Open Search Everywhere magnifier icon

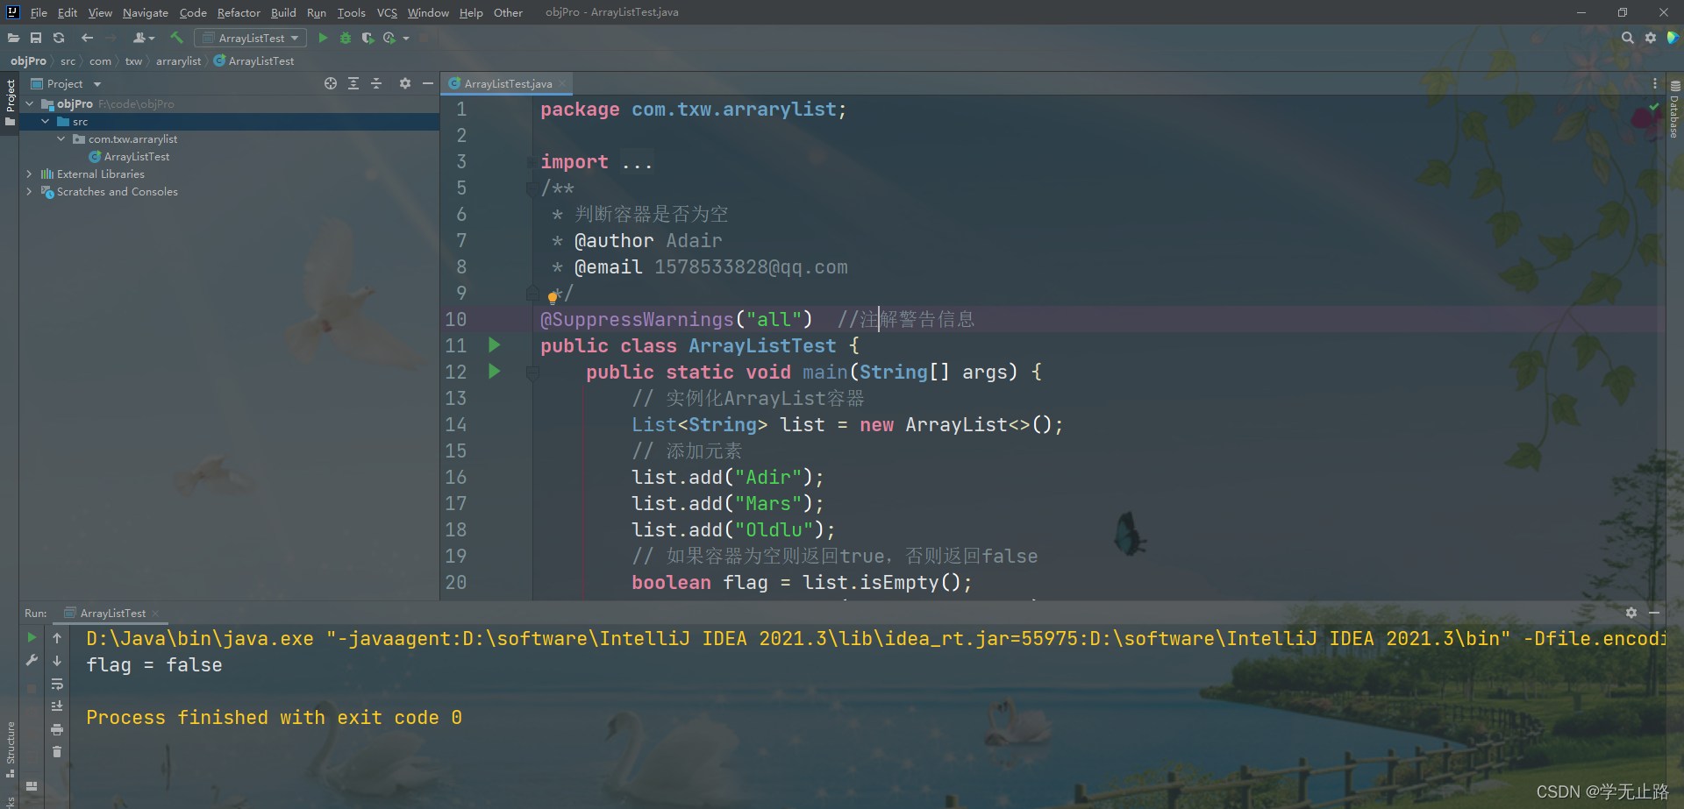pyautogui.click(x=1628, y=38)
